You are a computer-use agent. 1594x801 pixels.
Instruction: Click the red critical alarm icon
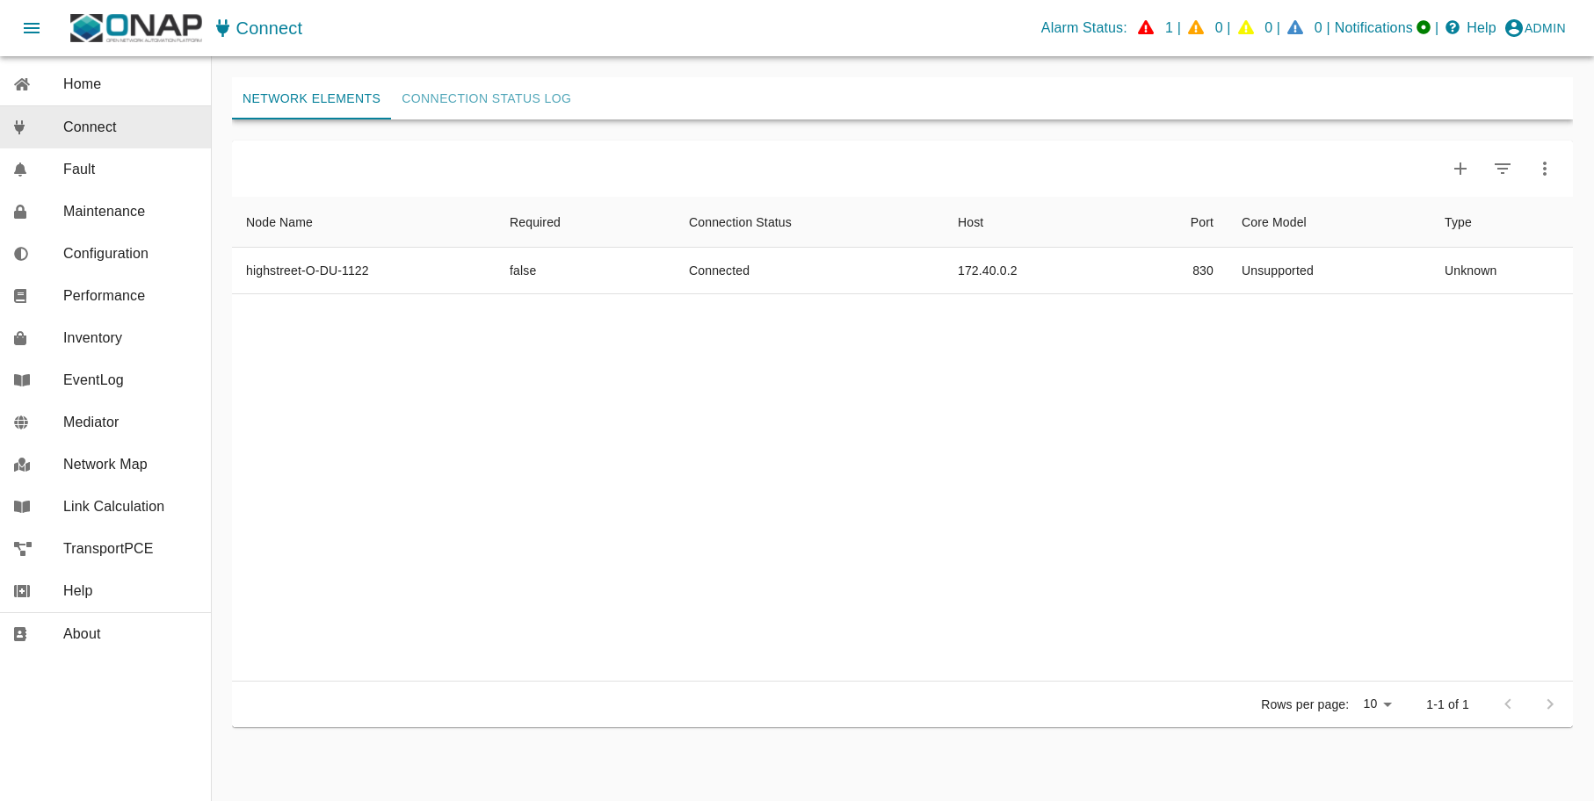click(x=1146, y=28)
